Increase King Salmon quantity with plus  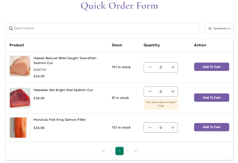pos(173,128)
